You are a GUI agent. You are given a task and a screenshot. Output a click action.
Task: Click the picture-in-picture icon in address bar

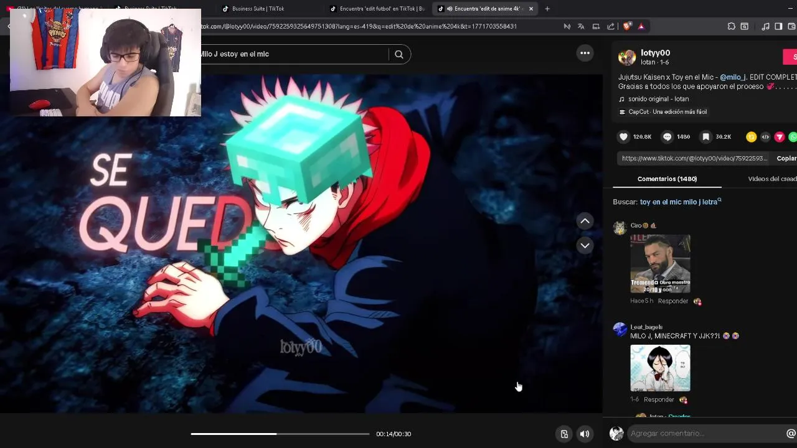tap(596, 26)
